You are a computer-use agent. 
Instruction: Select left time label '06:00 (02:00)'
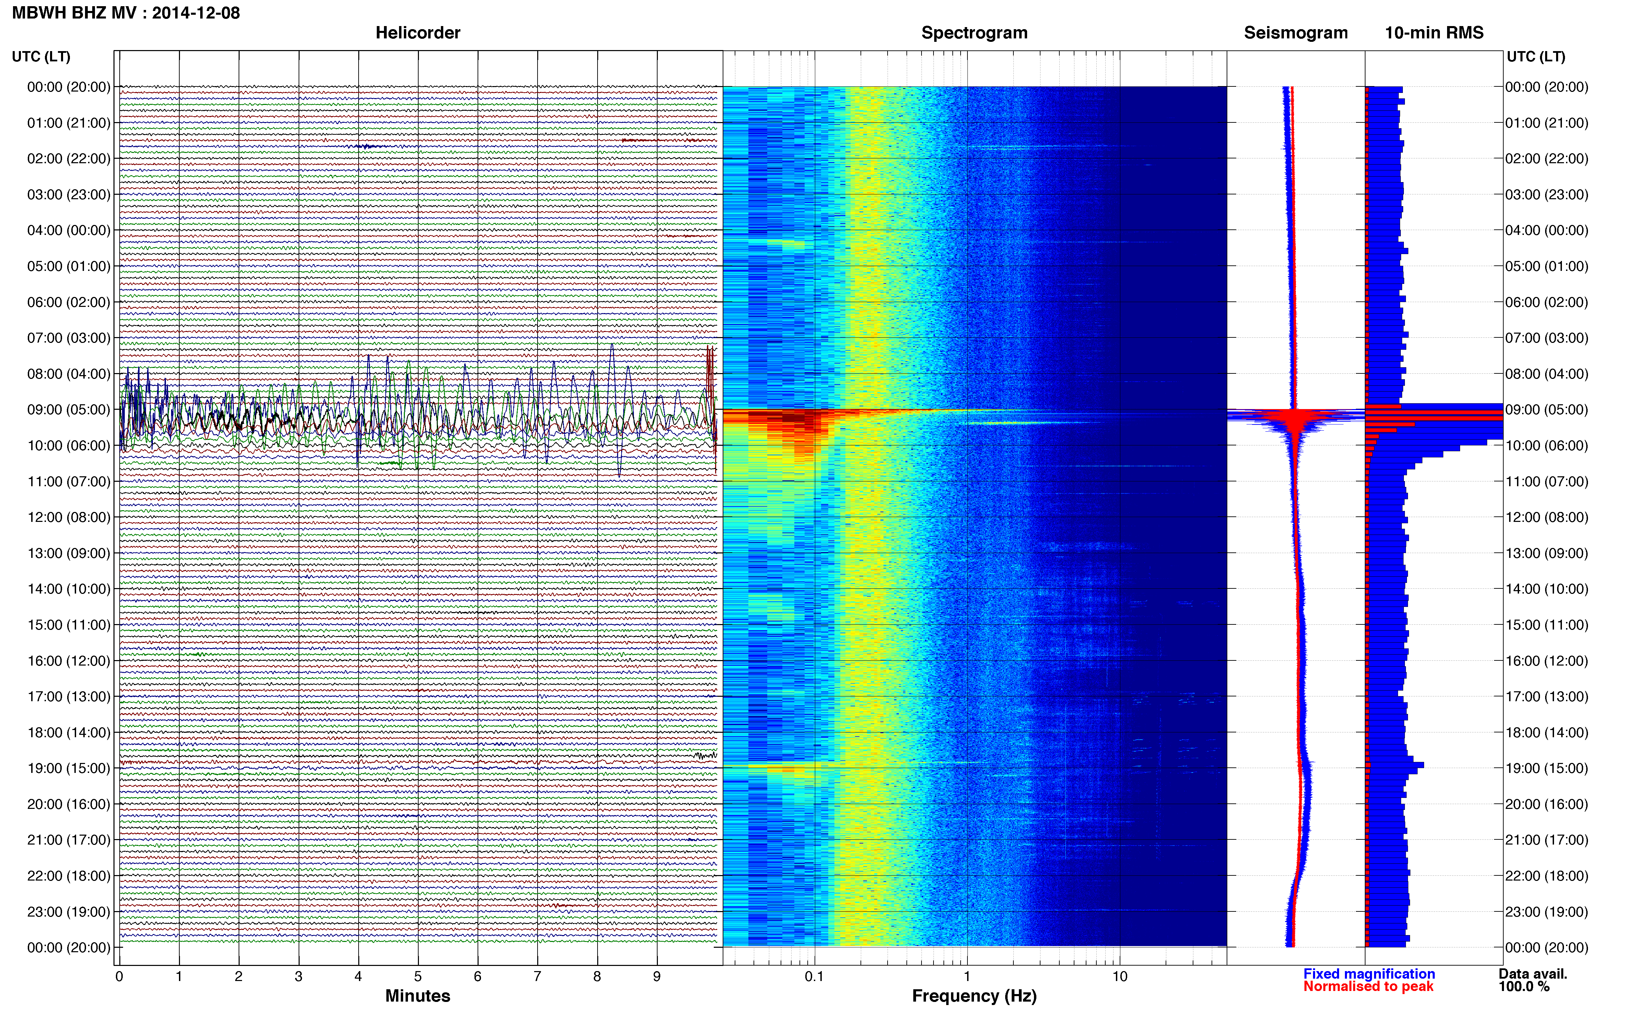(69, 302)
